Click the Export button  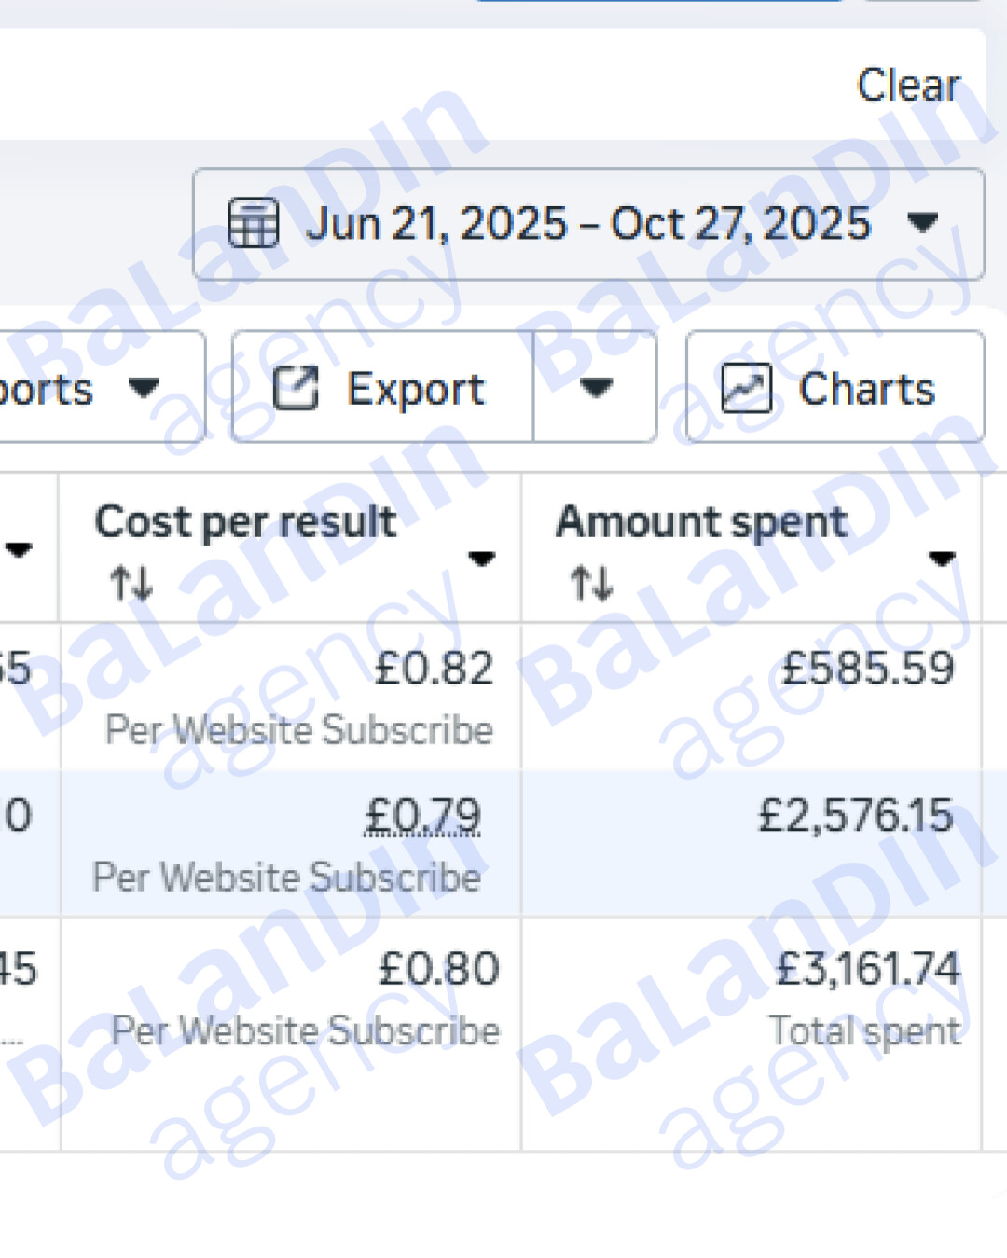click(382, 387)
